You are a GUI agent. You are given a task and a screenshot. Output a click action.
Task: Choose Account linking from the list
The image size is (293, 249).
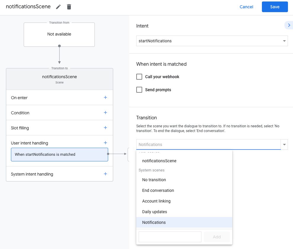tap(156, 201)
